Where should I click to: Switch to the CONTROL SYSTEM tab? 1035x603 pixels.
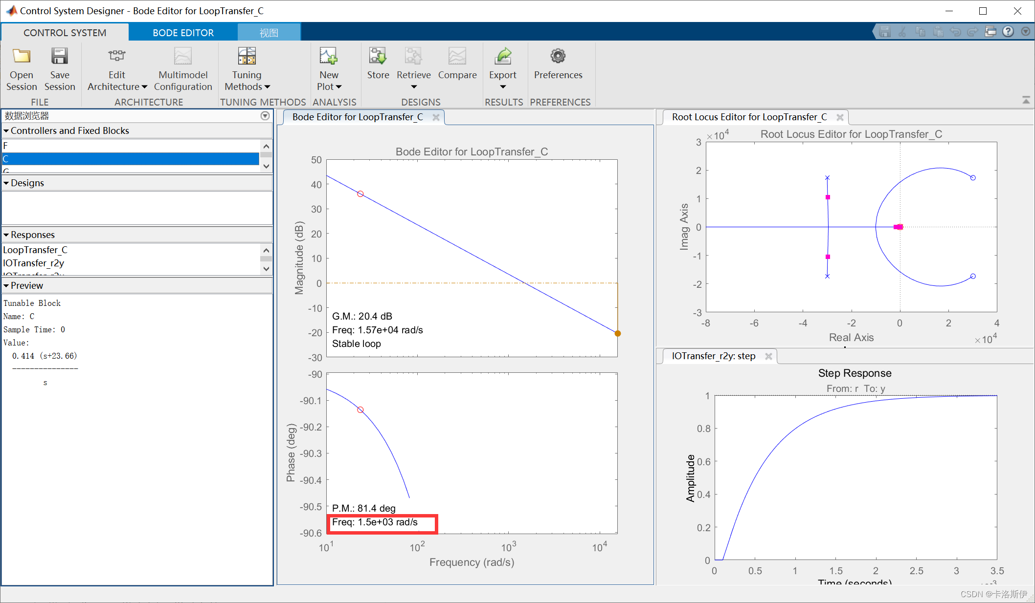click(x=65, y=33)
